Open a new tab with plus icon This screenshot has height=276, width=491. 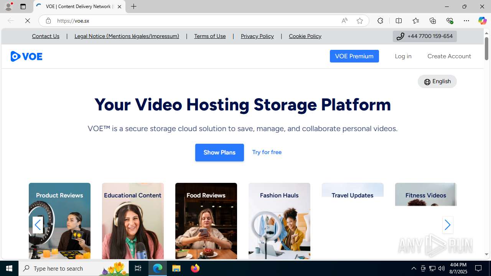(134, 7)
